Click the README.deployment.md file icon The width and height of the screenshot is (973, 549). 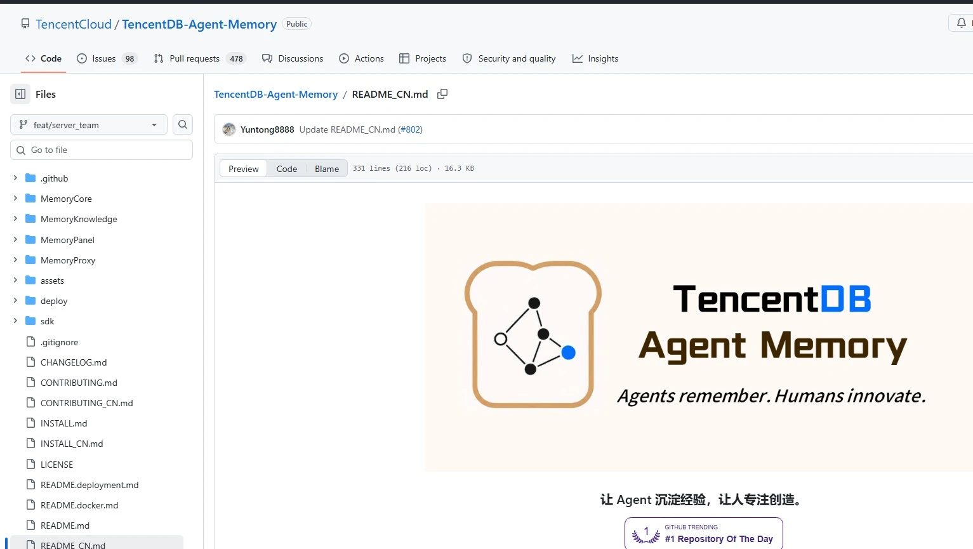click(x=30, y=485)
